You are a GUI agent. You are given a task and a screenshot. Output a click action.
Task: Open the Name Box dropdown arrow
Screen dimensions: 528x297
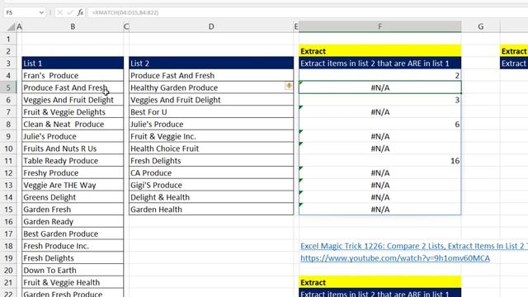click(x=41, y=12)
